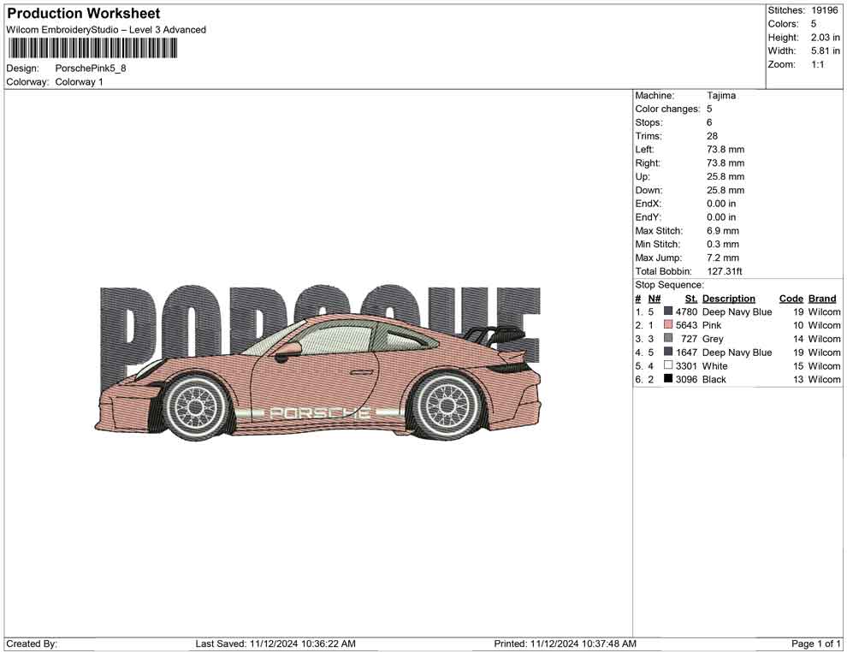Click the Page 1 of 1 indicator
This screenshot has width=847, height=652.
click(814, 643)
